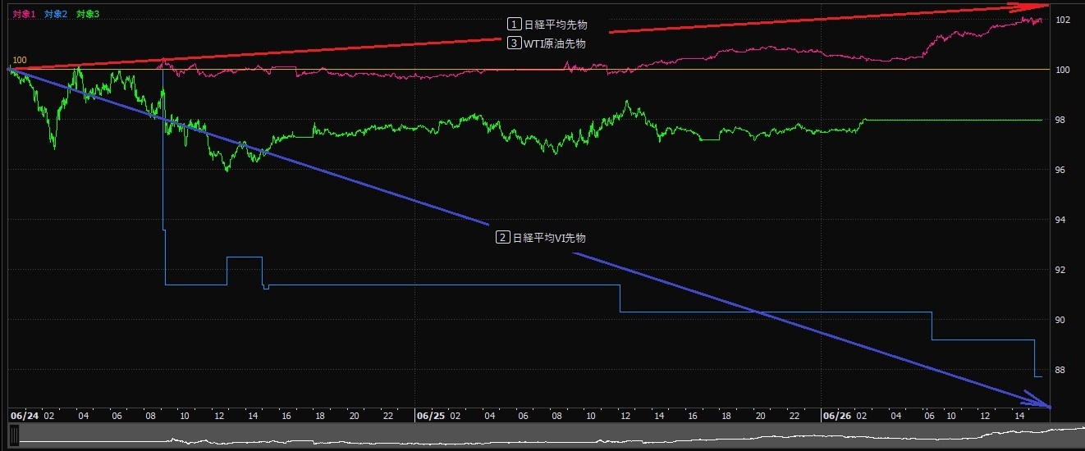Screen dimensions: 1085x451
Task: Jump to the 06/25 date marker
Action: point(431,416)
